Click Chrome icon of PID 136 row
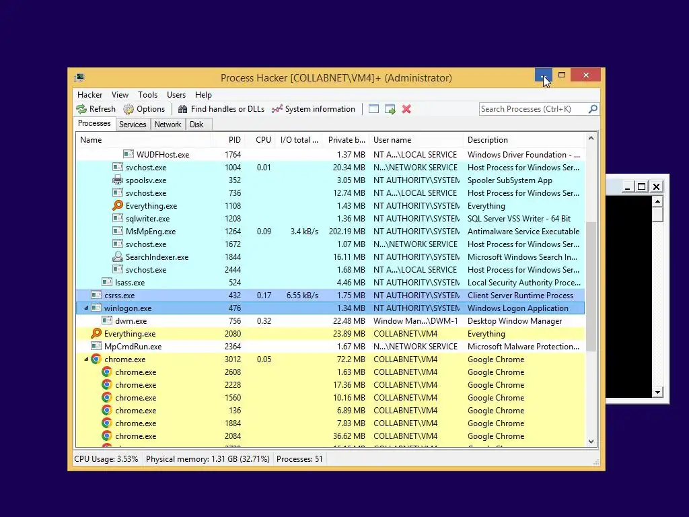This screenshot has height=517, width=689. click(x=107, y=410)
